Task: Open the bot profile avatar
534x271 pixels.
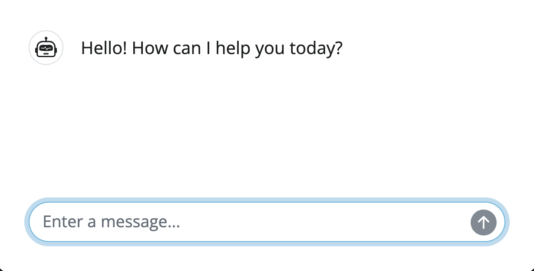Action: coord(46,48)
